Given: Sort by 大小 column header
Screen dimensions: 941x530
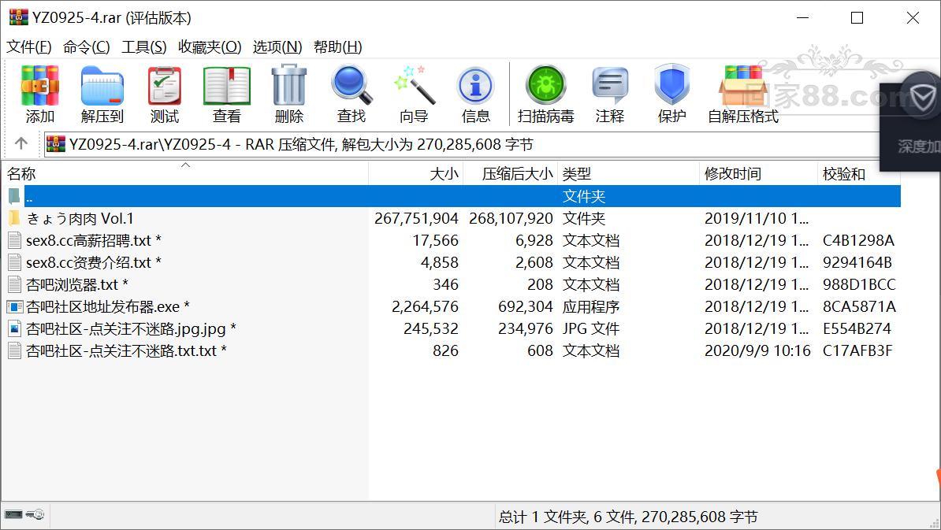Looking at the screenshot, I should 416,174.
